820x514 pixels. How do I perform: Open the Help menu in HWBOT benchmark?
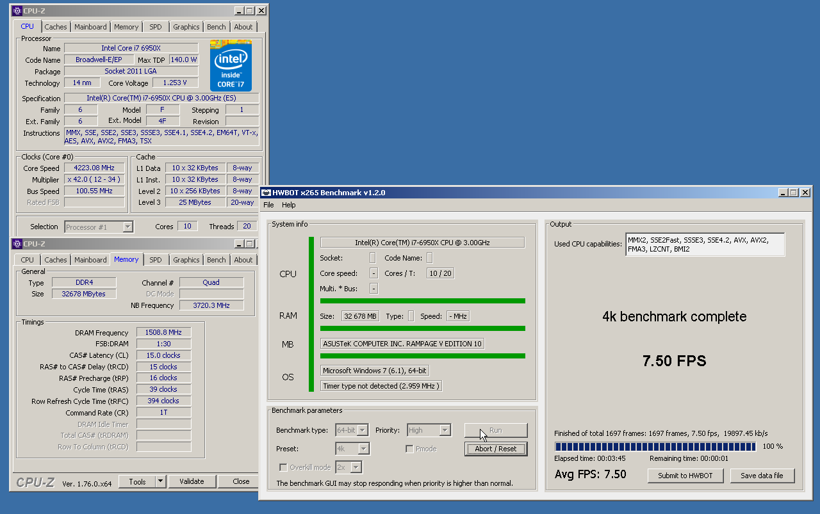tap(288, 205)
